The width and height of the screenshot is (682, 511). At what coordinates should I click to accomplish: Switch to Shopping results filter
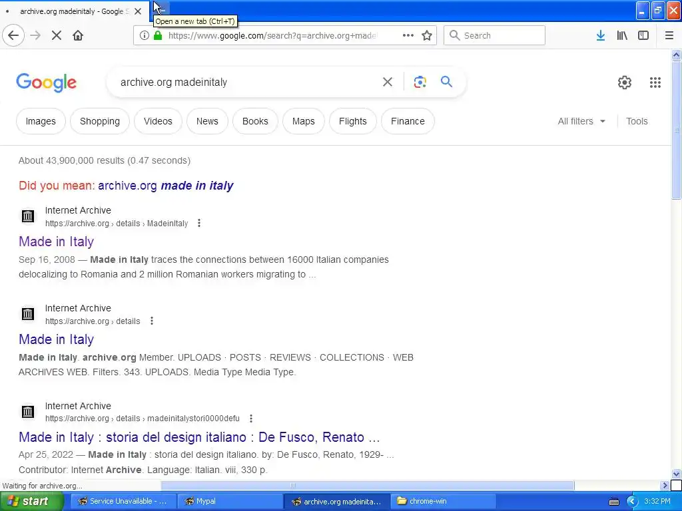100,121
